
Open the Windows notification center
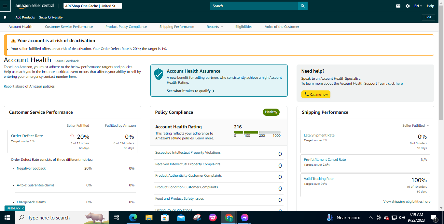pyautogui.click(x=434, y=218)
